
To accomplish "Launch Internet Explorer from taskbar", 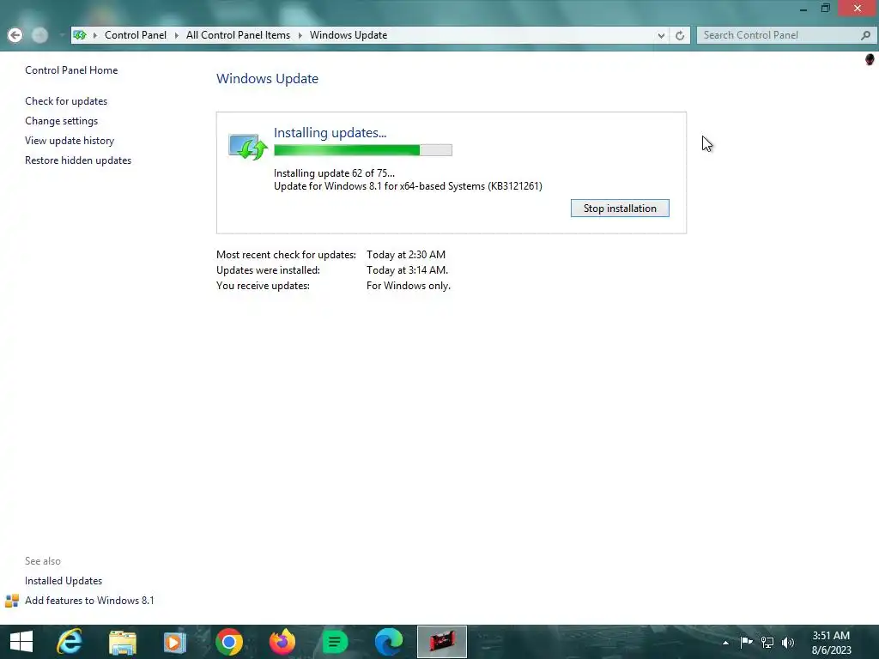I will [x=70, y=642].
